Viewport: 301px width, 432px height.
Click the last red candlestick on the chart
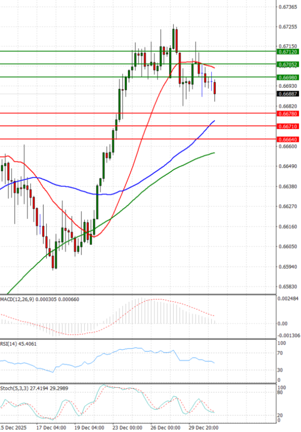pyautogui.click(x=215, y=88)
